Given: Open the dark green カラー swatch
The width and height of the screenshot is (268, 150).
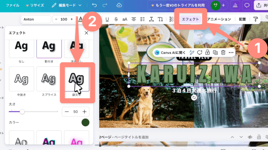Looking at the screenshot, I should 85,122.
